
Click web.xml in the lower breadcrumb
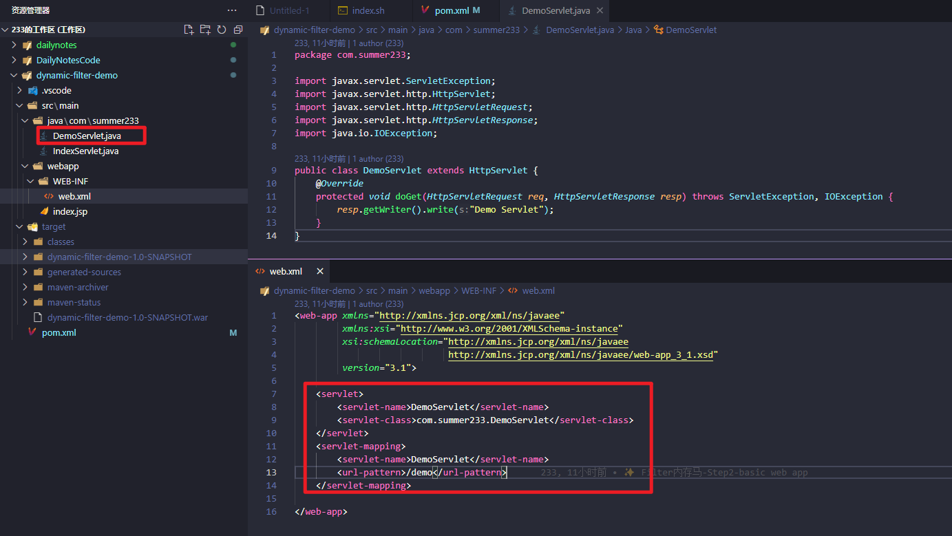click(x=538, y=290)
